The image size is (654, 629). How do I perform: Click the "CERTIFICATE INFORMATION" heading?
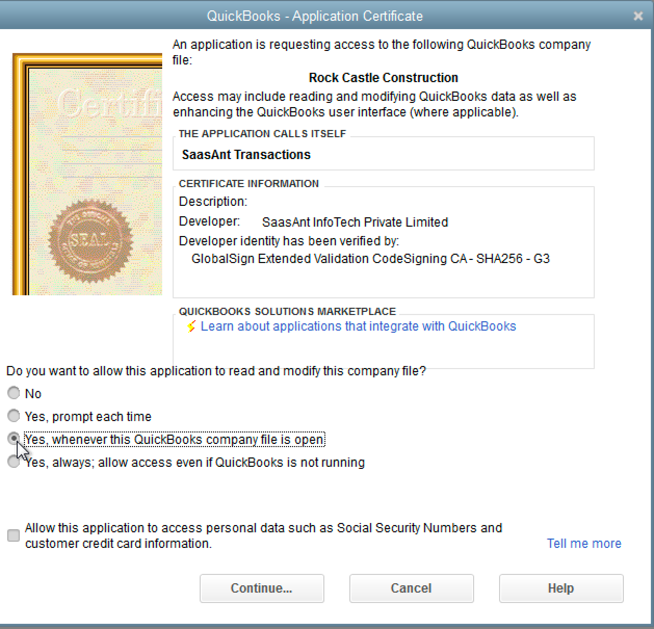pyautogui.click(x=248, y=184)
